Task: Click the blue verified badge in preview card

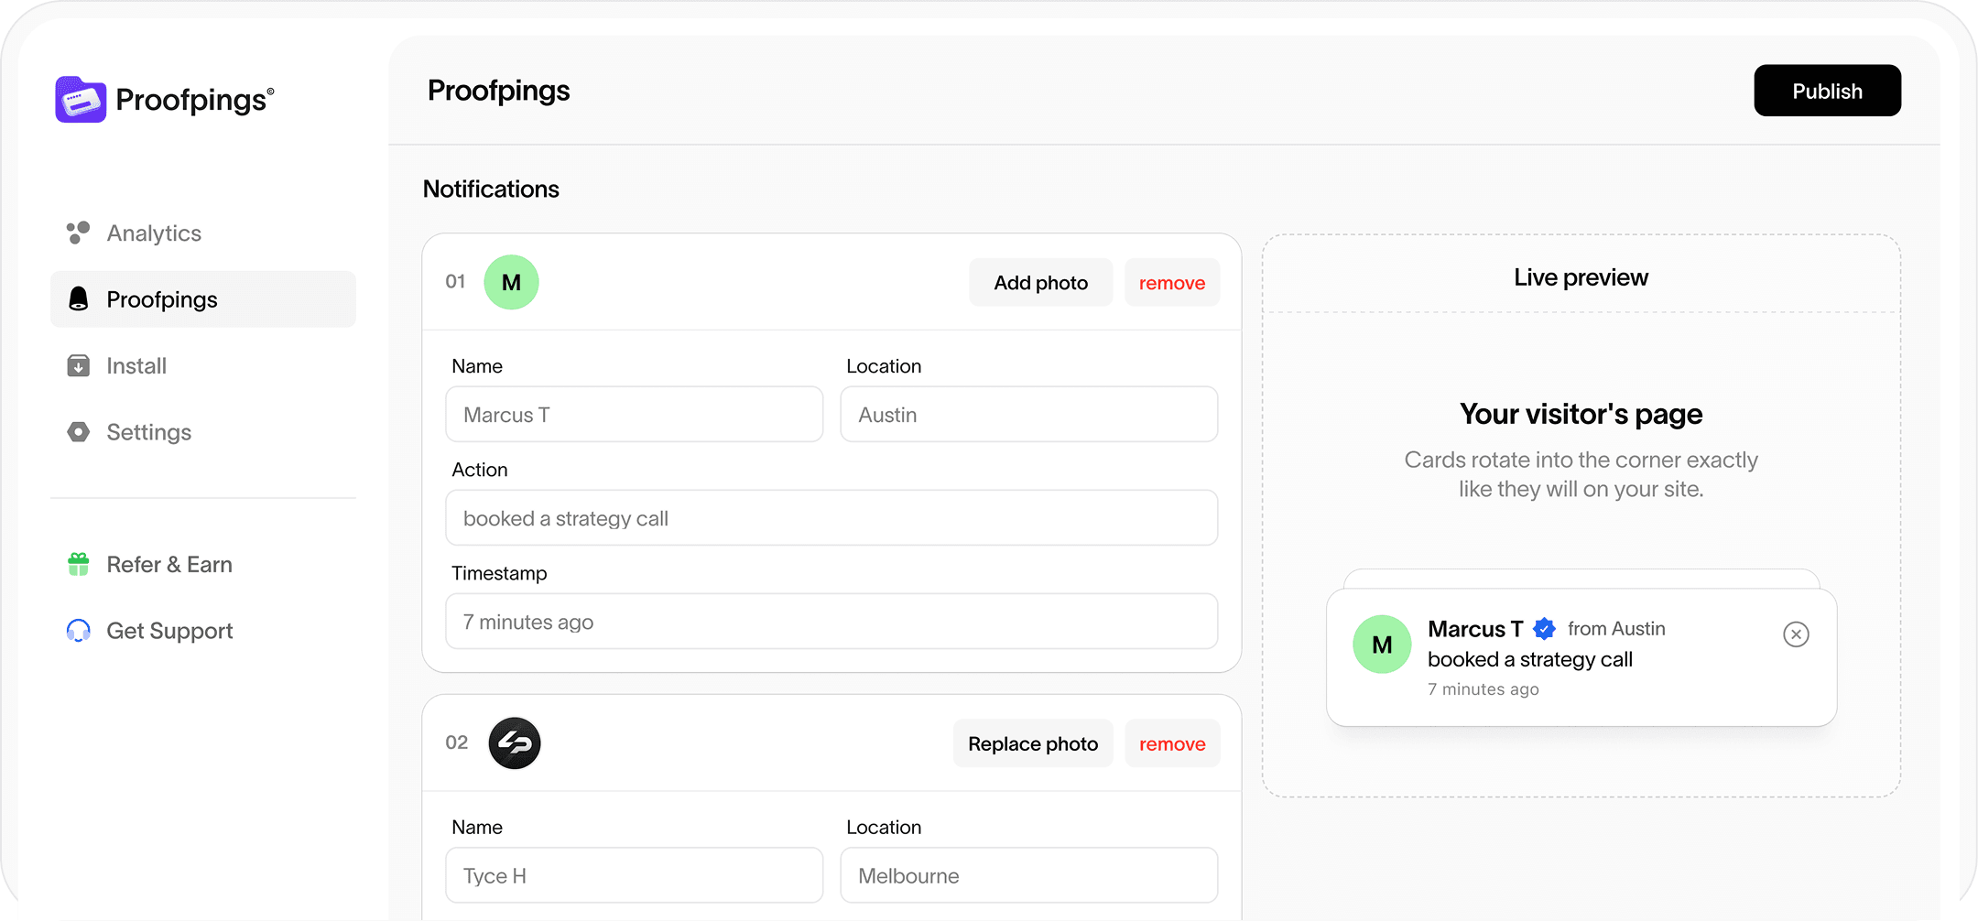Action: 1545,629
